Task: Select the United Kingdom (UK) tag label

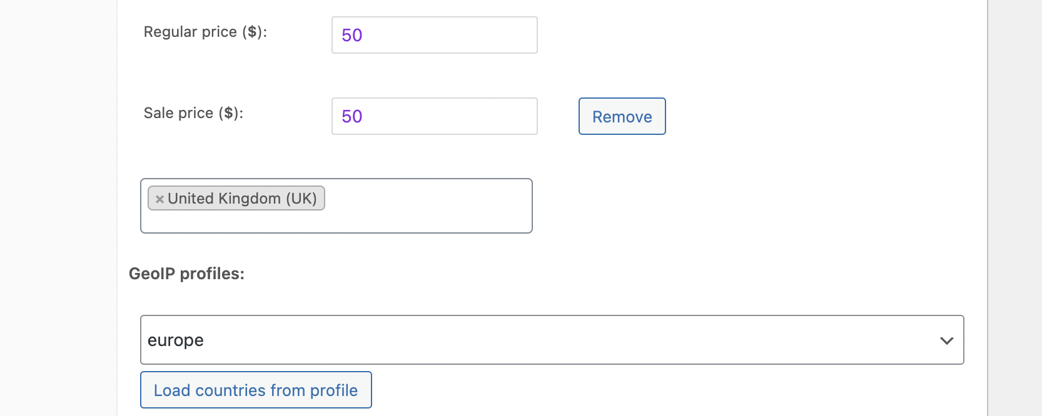Action: tap(242, 199)
